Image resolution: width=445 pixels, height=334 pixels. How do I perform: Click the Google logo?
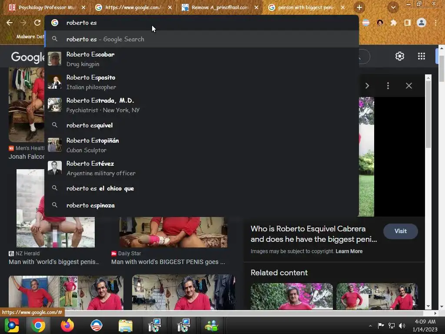[x=28, y=57]
